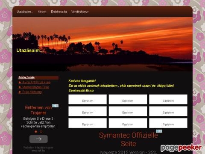
Task: Click the AdChoices icon on the Trojaner ad
Action: coord(55,106)
